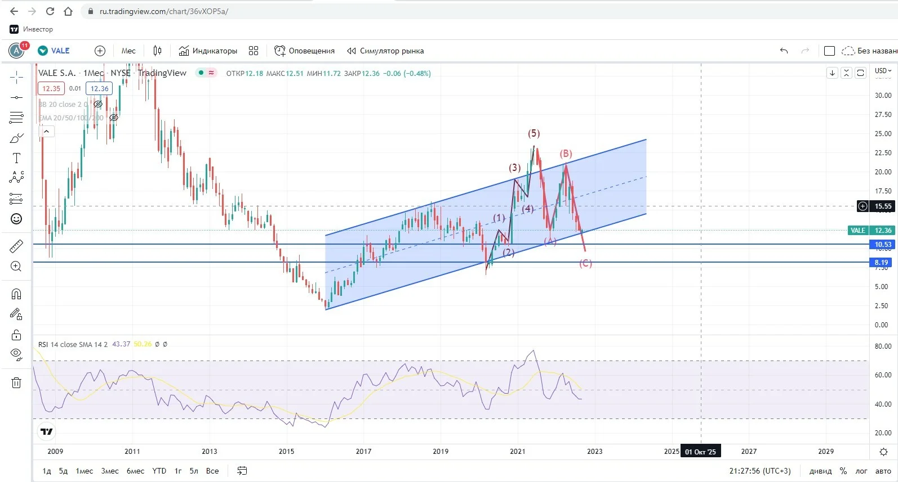Choose the Text annotation tool
The height and width of the screenshot is (482, 898).
[x=16, y=158]
